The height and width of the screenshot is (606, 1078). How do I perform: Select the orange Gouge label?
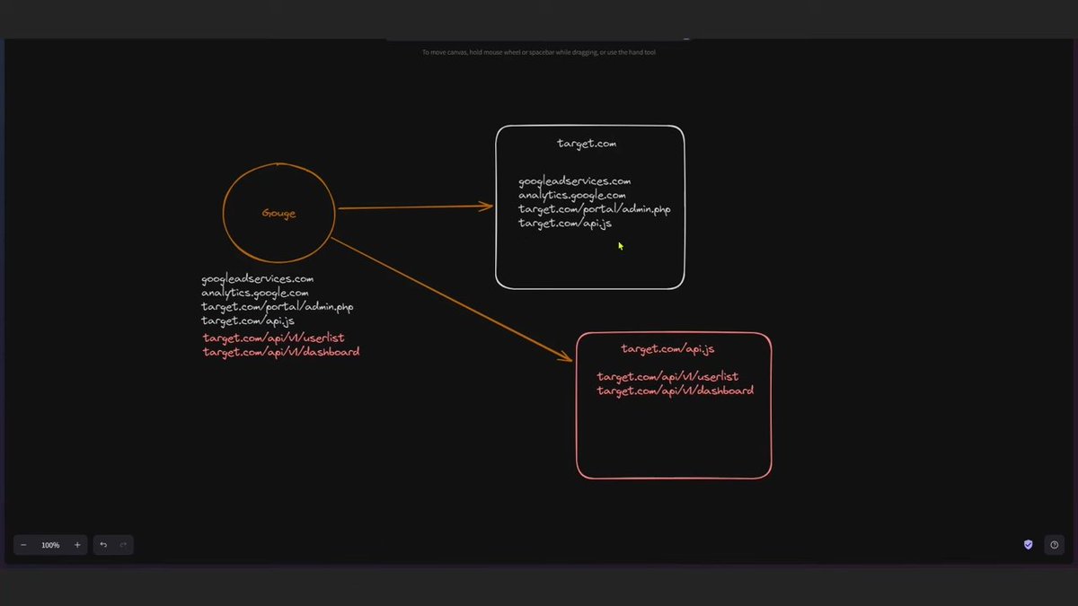[278, 214]
